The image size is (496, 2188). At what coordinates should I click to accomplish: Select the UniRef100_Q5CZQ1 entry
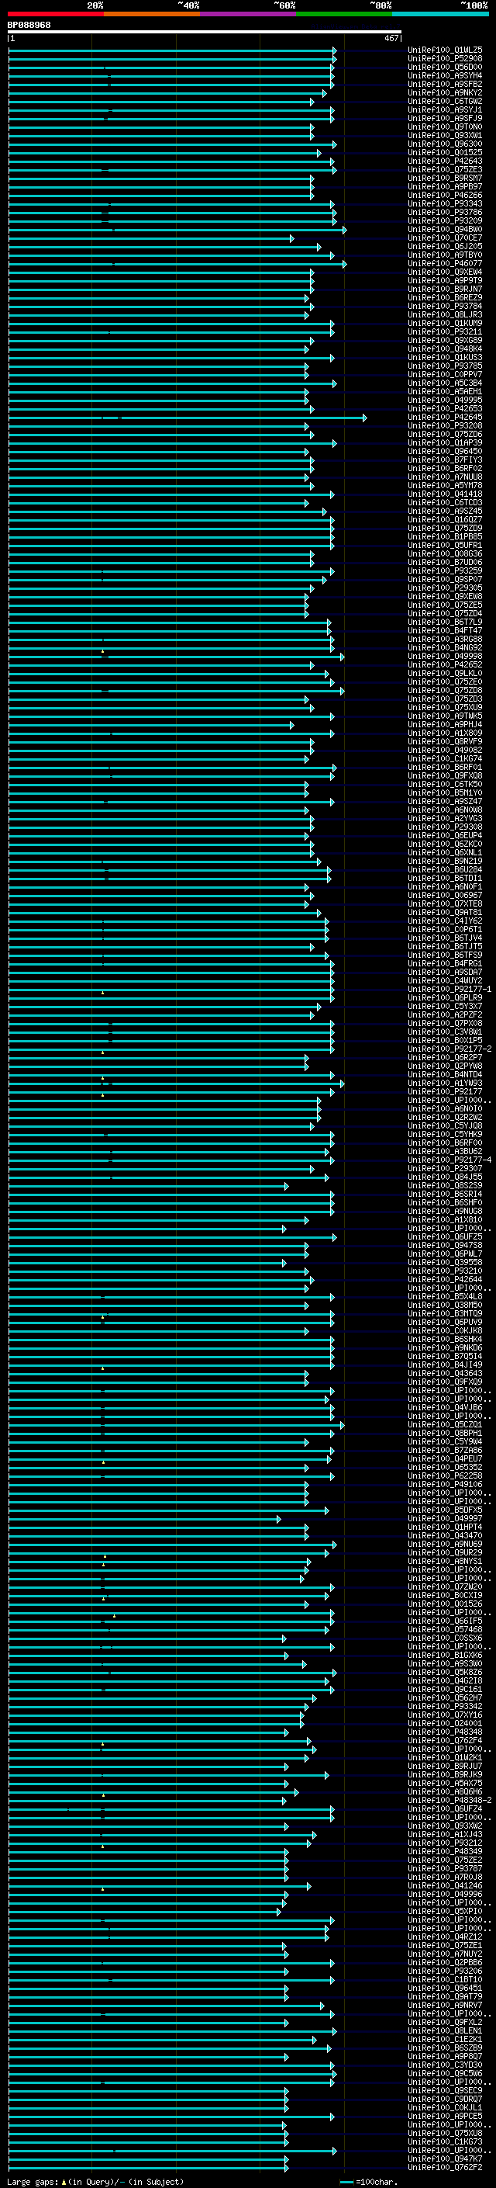pyautogui.click(x=445, y=1424)
